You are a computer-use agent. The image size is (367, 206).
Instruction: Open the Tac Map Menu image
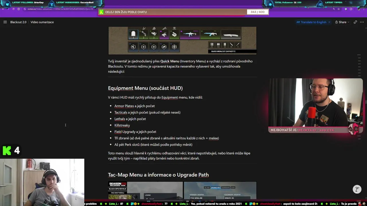tap(145, 191)
